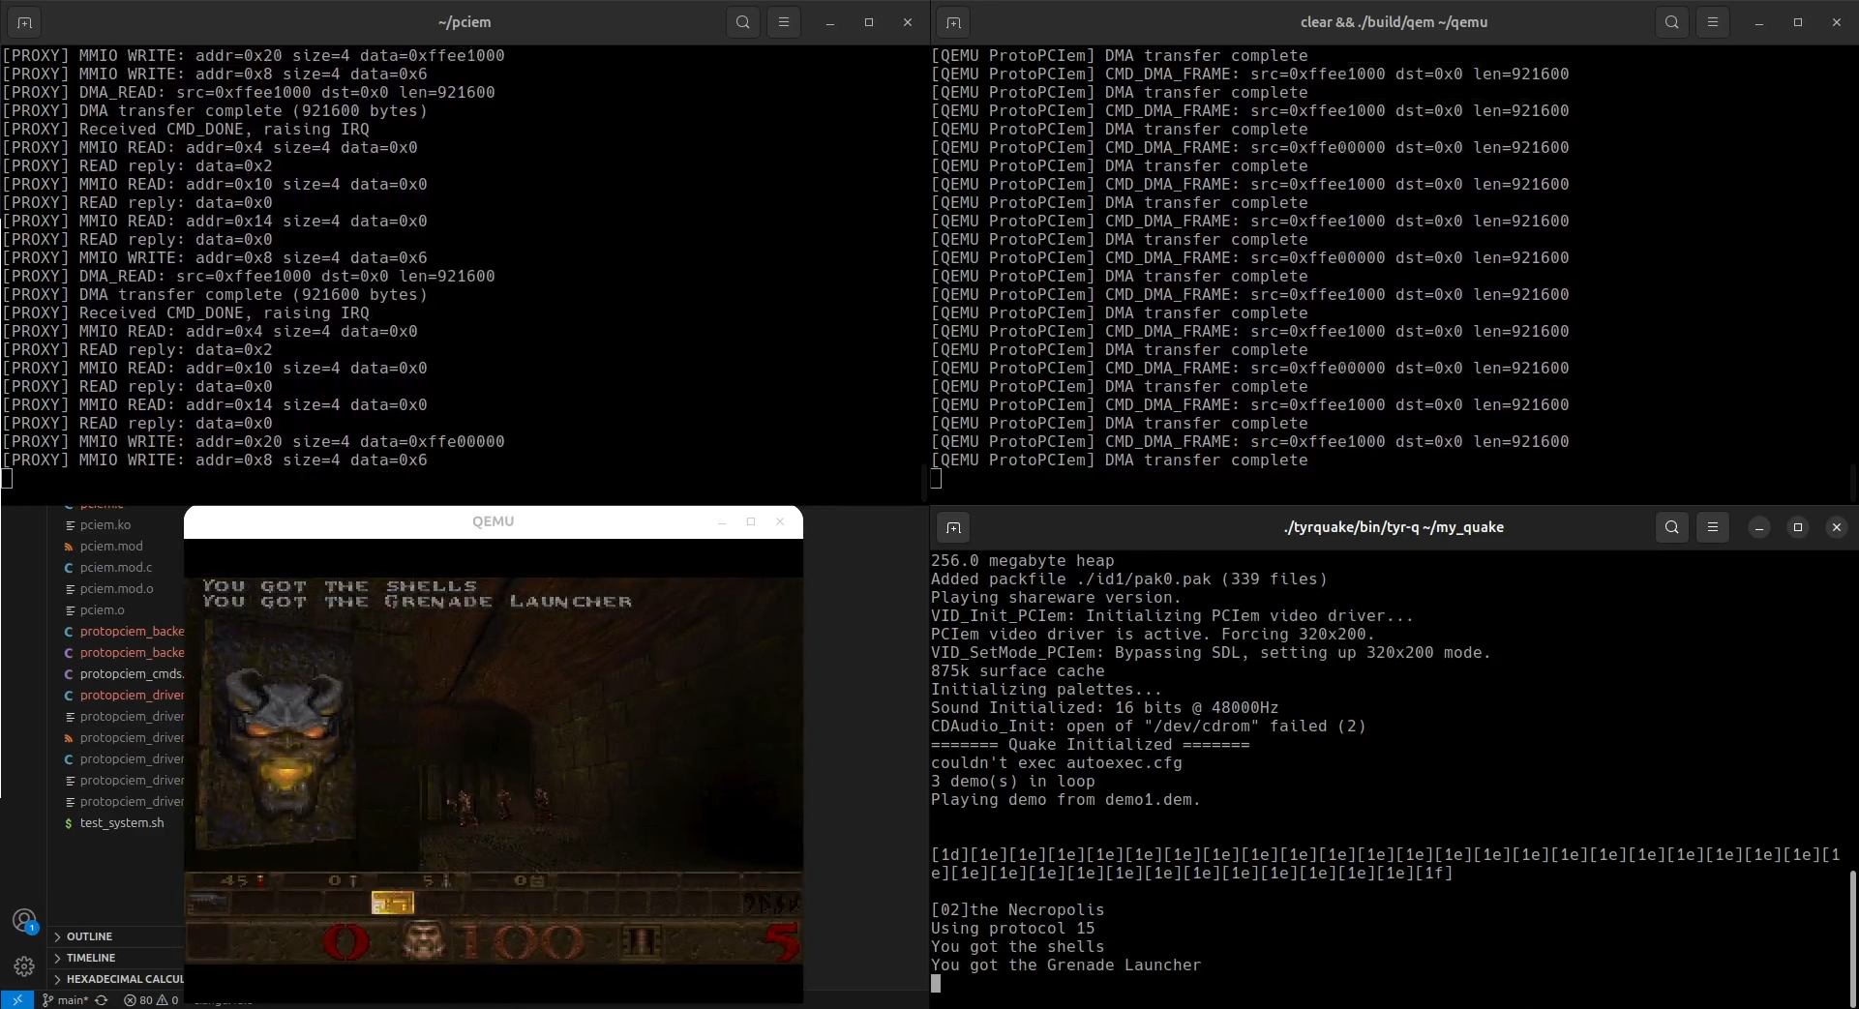Select pciem.mod.c file
1859x1009 pixels.
[x=116, y=568]
